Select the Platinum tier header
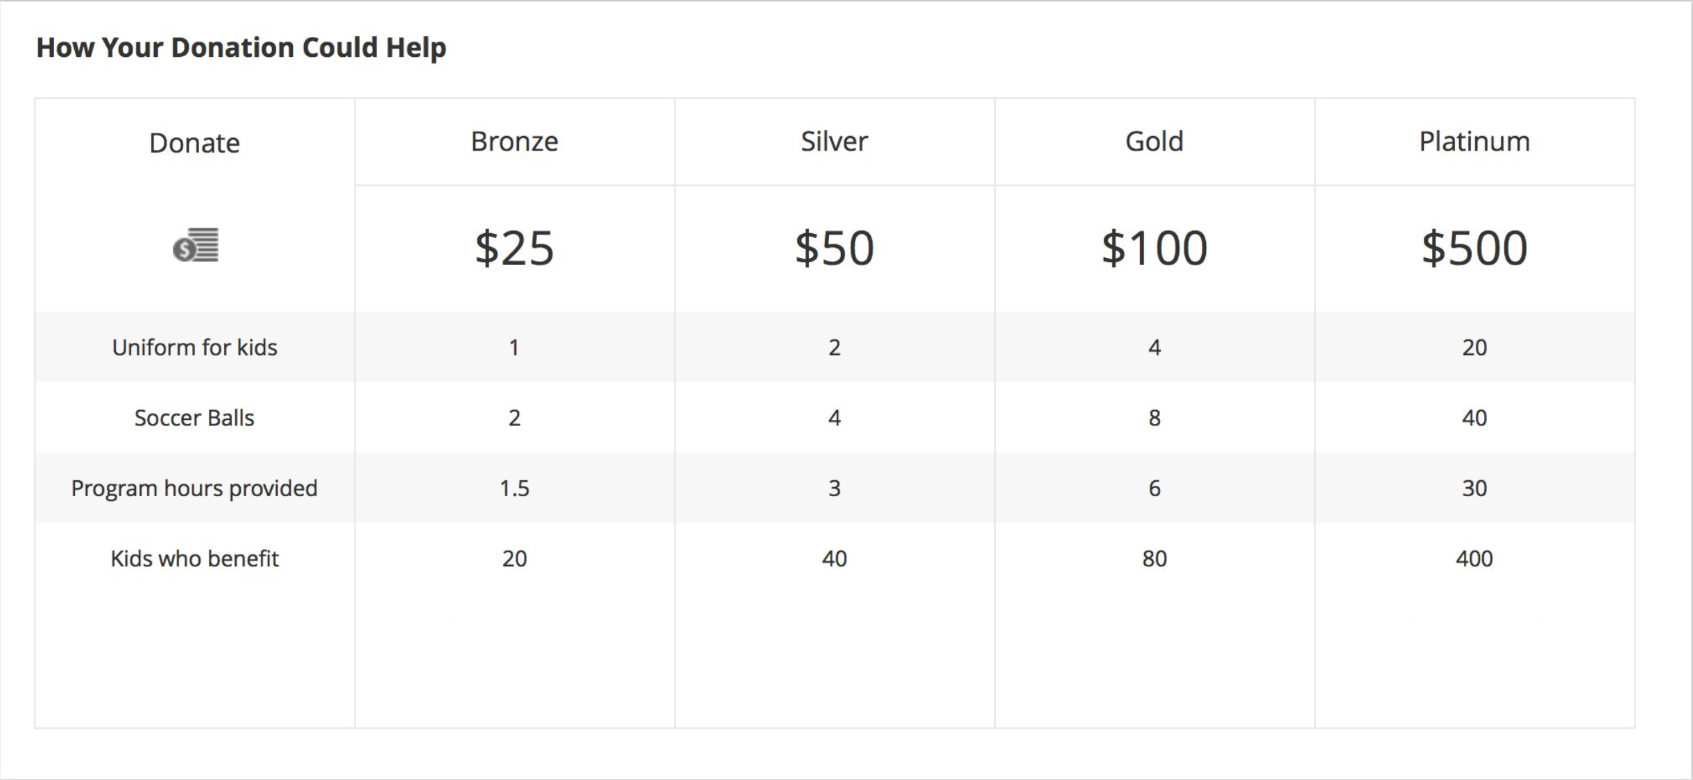1693x780 pixels. click(x=1474, y=142)
